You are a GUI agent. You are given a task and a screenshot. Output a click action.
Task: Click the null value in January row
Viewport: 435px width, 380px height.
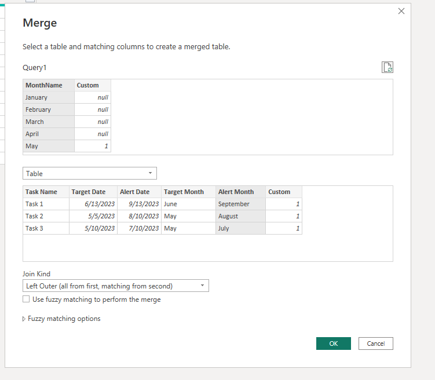[93, 97]
